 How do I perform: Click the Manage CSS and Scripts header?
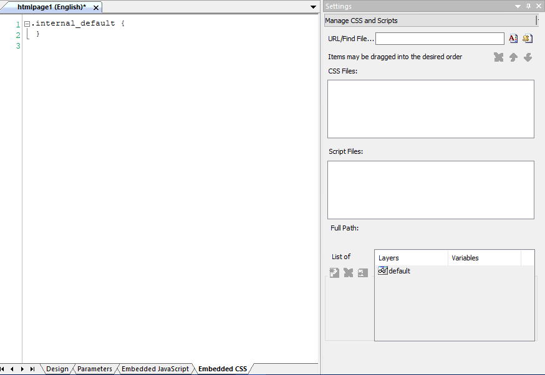(431, 21)
